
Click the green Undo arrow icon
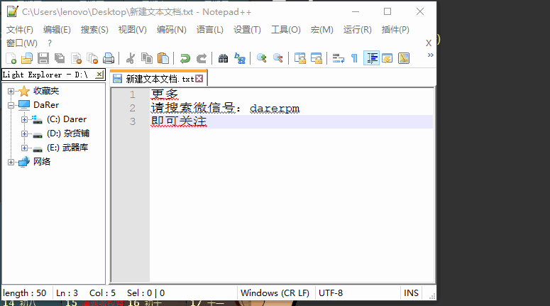coord(185,58)
